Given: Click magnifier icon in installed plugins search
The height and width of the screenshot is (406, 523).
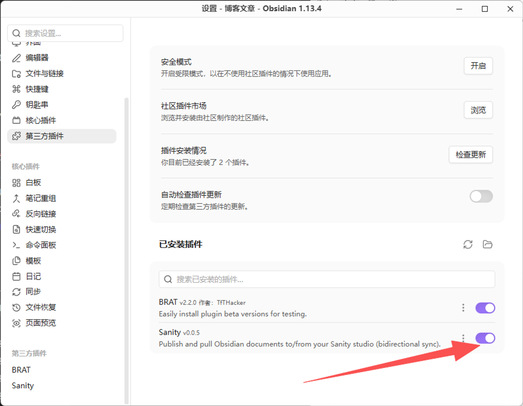Looking at the screenshot, I should pyautogui.click(x=168, y=279).
